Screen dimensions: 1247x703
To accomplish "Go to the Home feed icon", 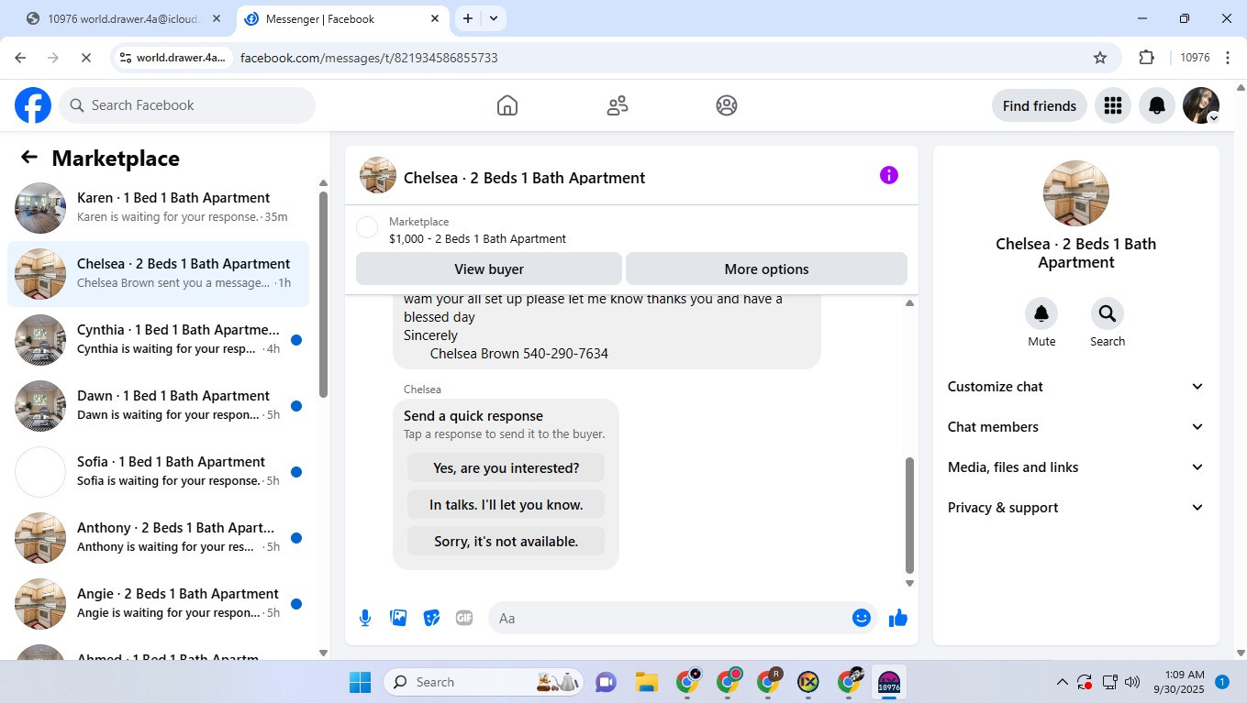I will [507, 105].
